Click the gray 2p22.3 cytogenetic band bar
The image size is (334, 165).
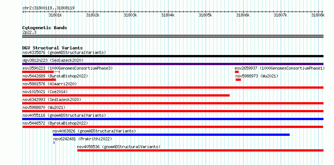173,36
